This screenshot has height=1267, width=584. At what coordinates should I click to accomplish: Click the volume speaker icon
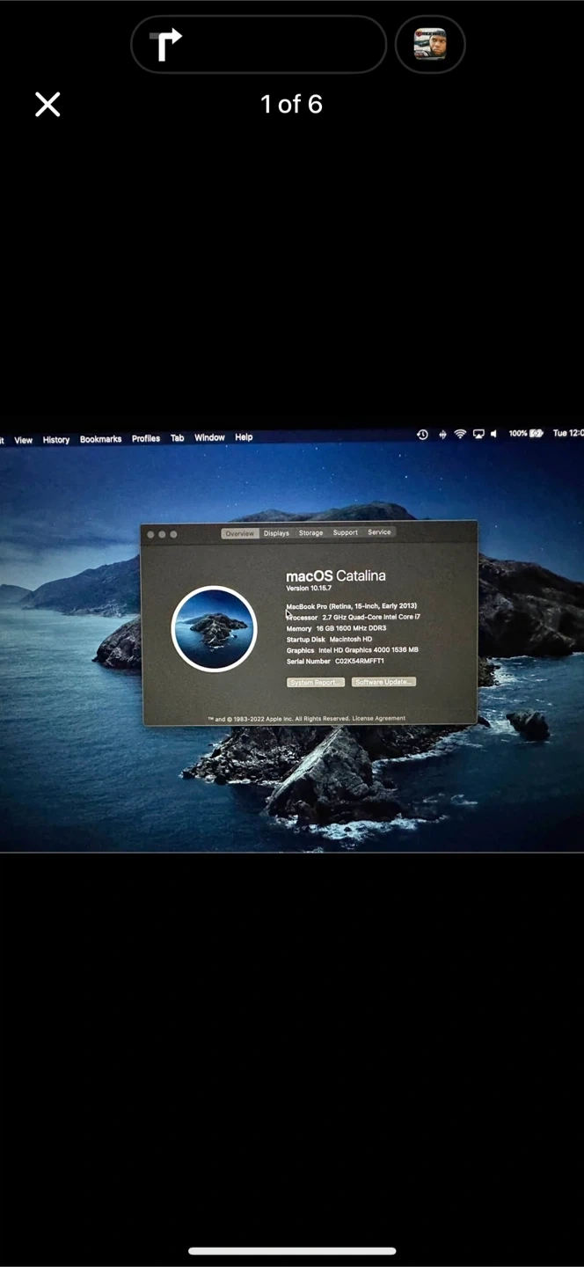click(493, 435)
